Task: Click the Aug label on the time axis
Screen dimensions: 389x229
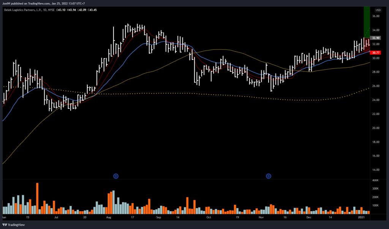Action: [108, 218]
